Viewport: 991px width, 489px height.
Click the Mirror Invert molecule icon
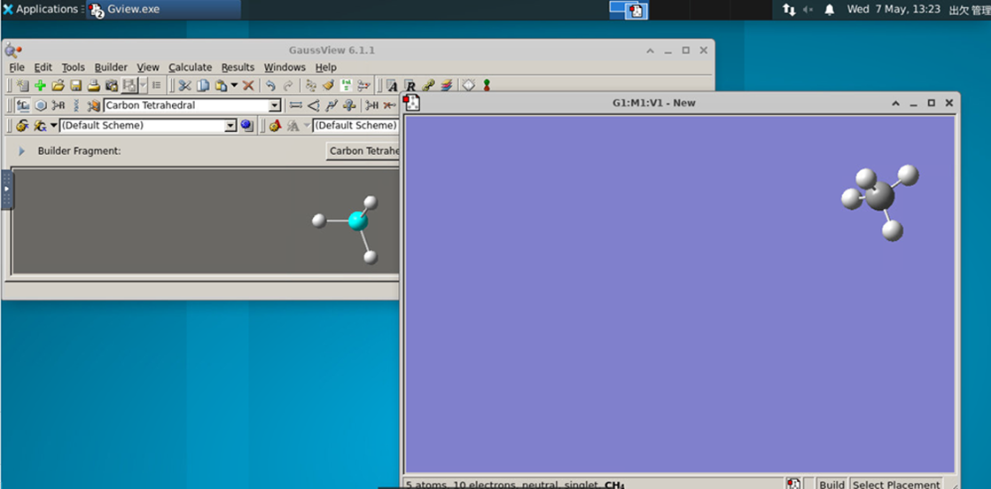coord(363,85)
